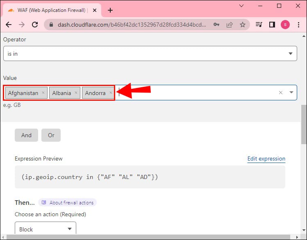Open the Block action dropdown

(45, 229)
